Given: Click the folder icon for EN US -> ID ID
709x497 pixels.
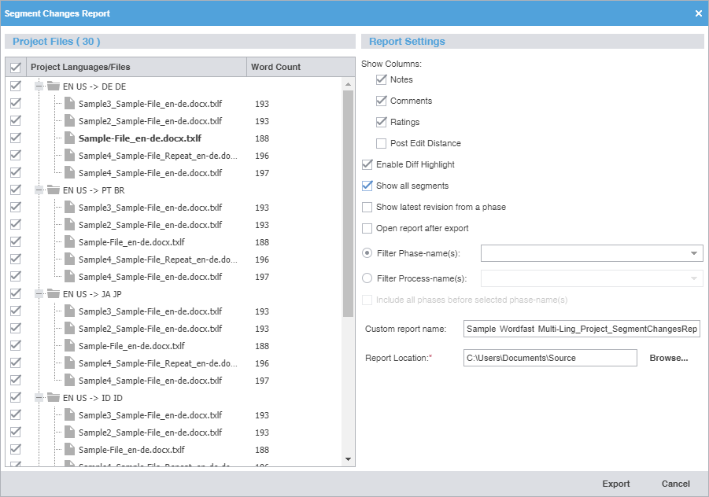Looking at the screenshot, I should [x=54, y=398].
